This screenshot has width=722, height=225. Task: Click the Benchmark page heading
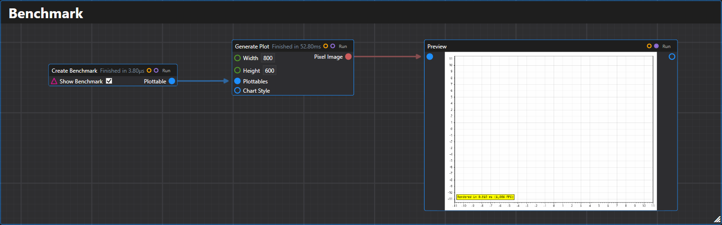pyautogui.click(x=46, y=14)
